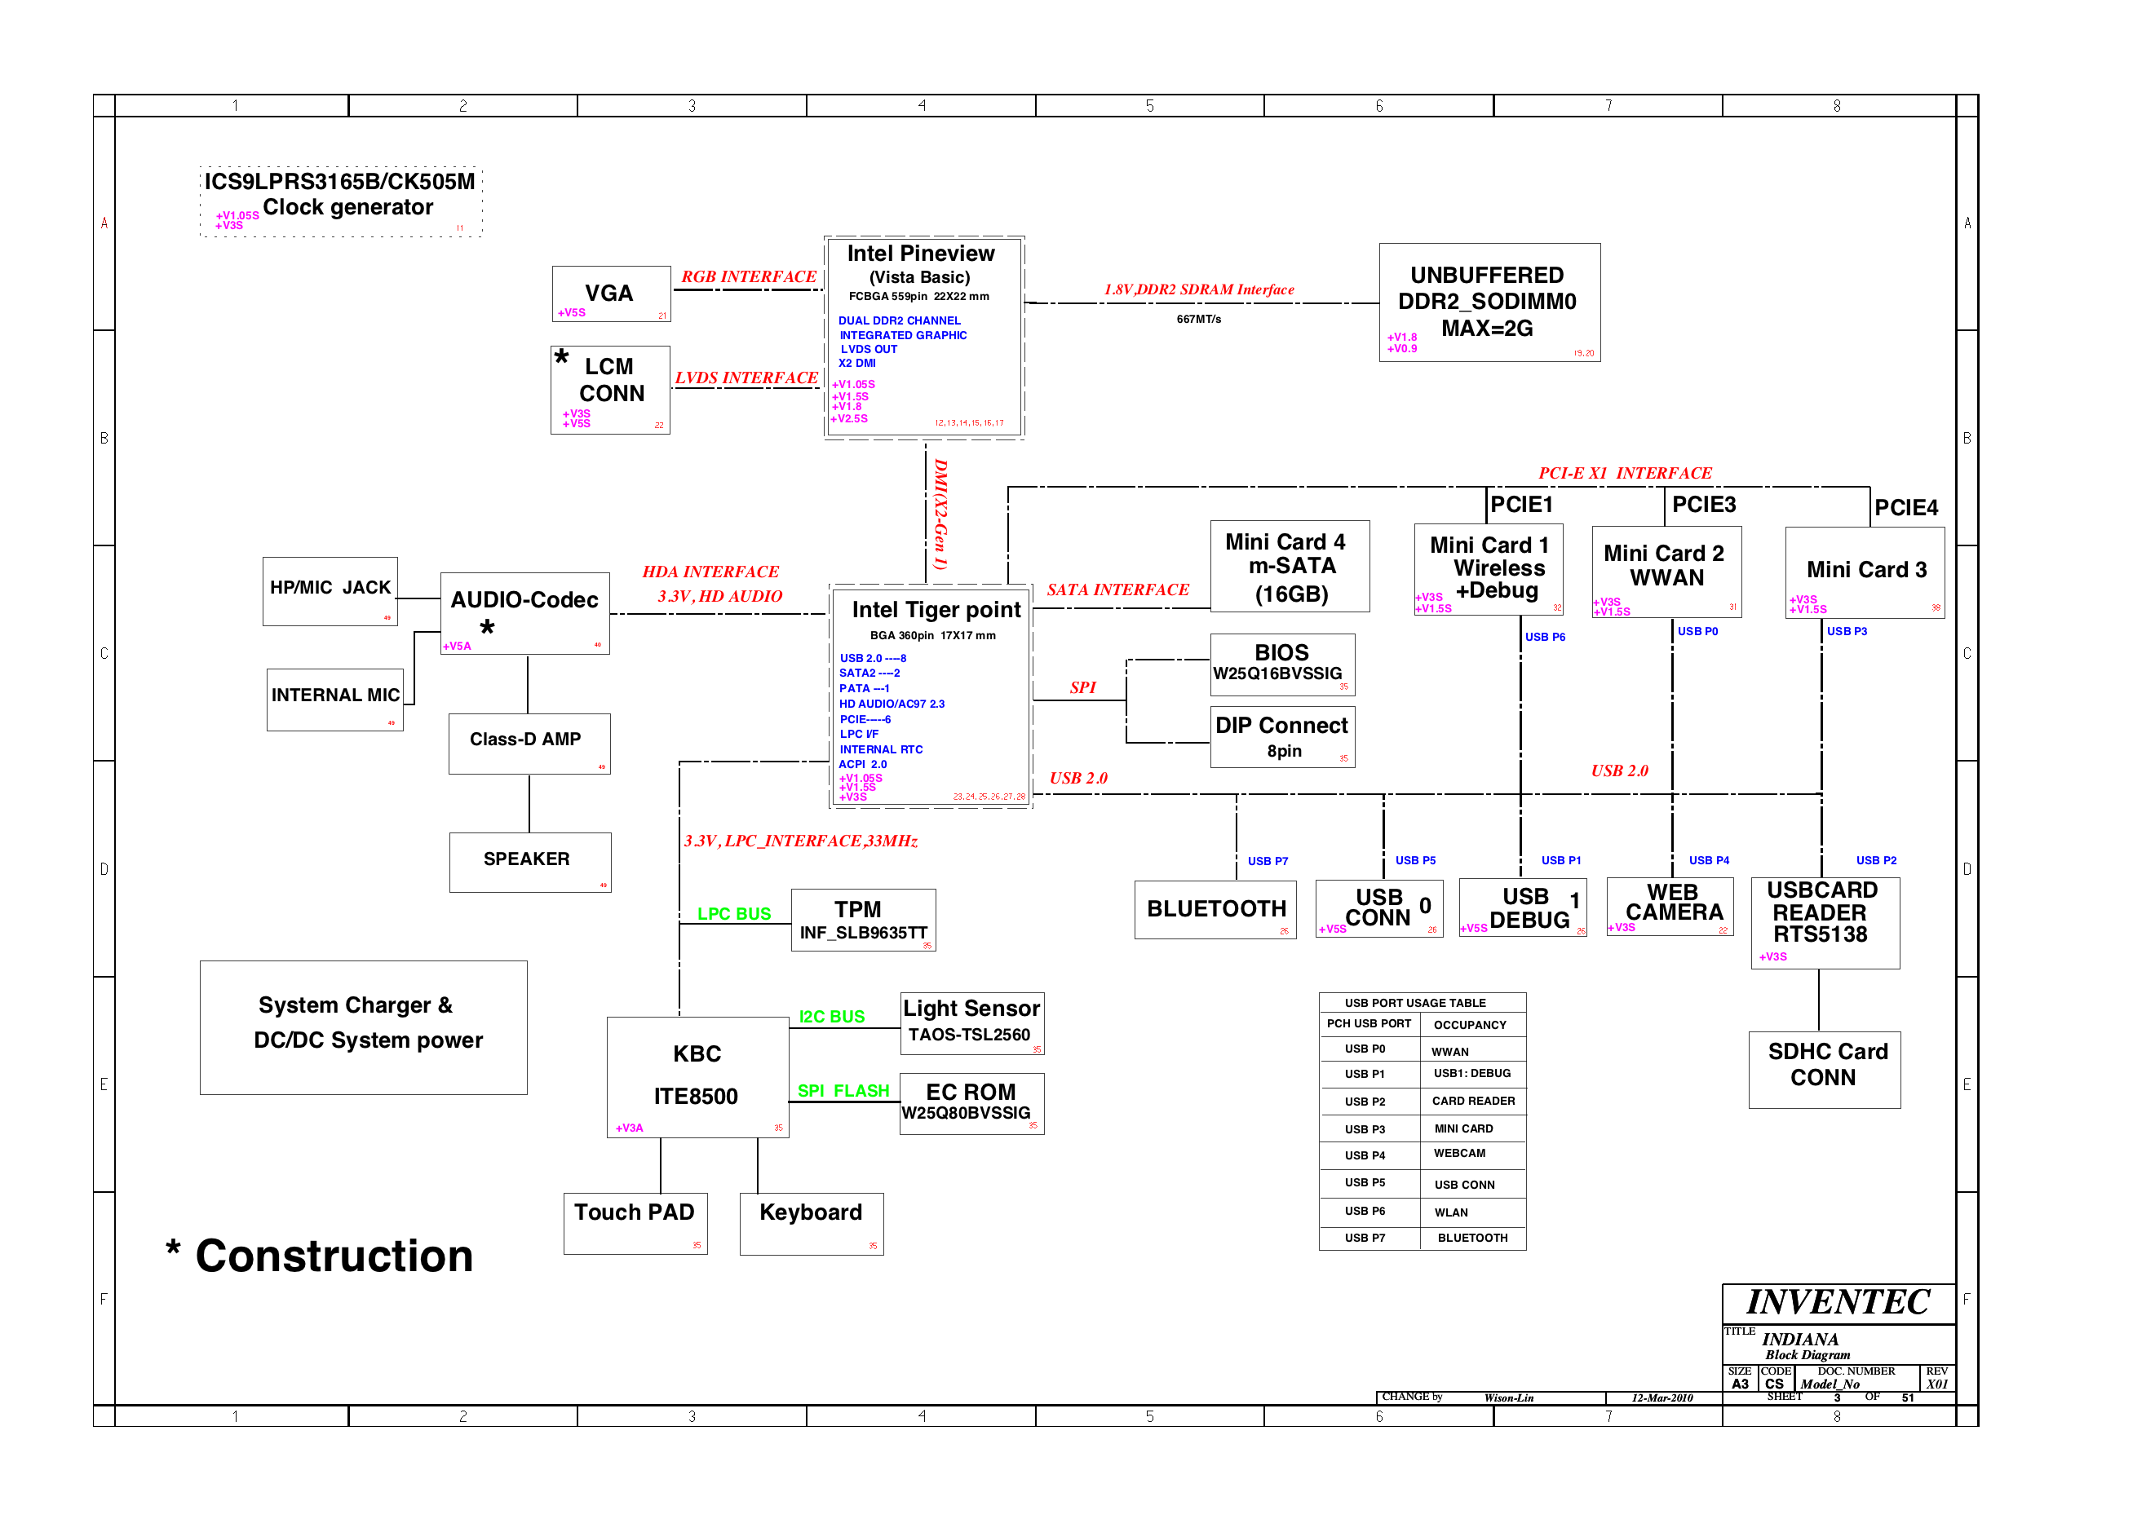Click the Intel Pineview block title

[921, 254]
